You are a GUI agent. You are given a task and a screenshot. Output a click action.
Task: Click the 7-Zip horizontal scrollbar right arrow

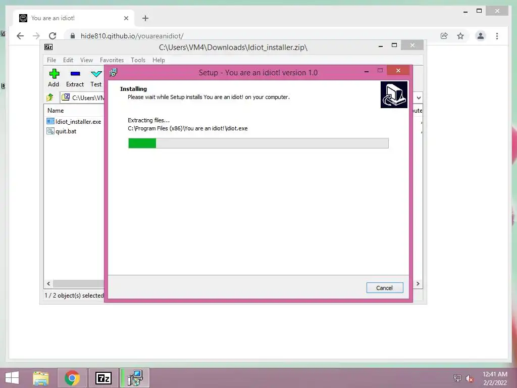(x=418, y=284)
